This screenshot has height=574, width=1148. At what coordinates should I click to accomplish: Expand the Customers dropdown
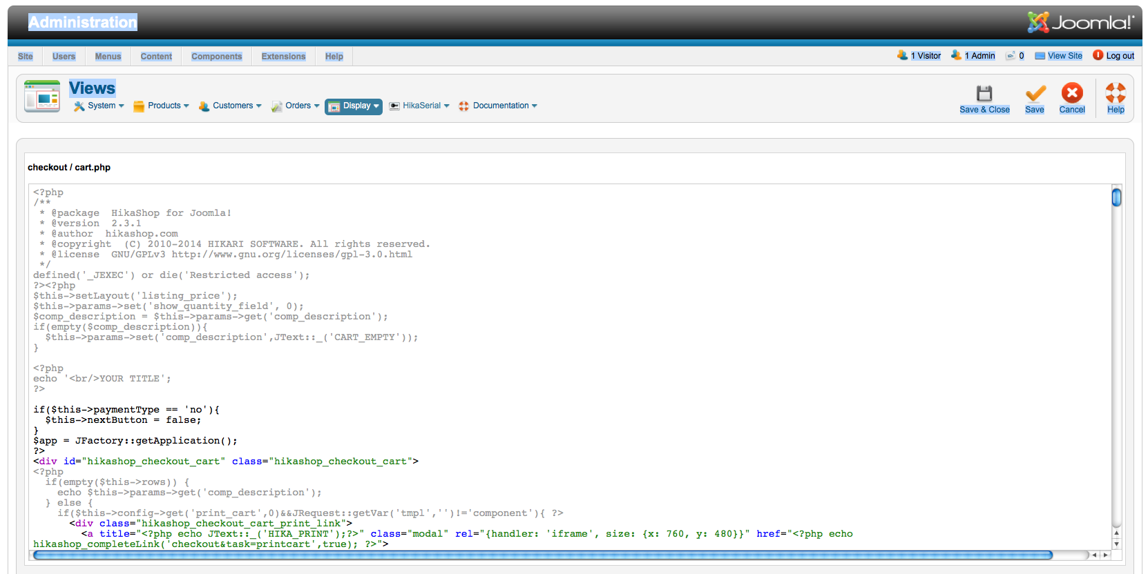click(230, 106)
